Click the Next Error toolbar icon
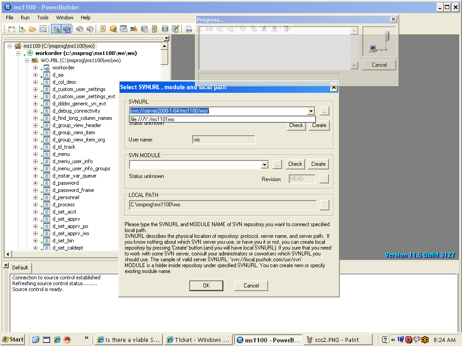 click(x=79, y=29)
